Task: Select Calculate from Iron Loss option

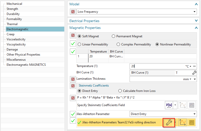Action: point(120,91)
